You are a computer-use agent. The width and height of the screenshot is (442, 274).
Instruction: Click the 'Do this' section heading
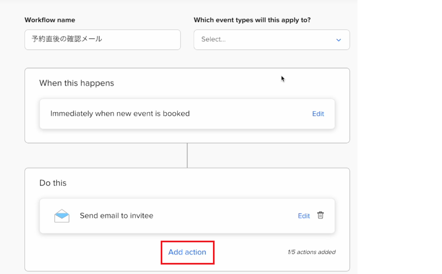[53, 183]
